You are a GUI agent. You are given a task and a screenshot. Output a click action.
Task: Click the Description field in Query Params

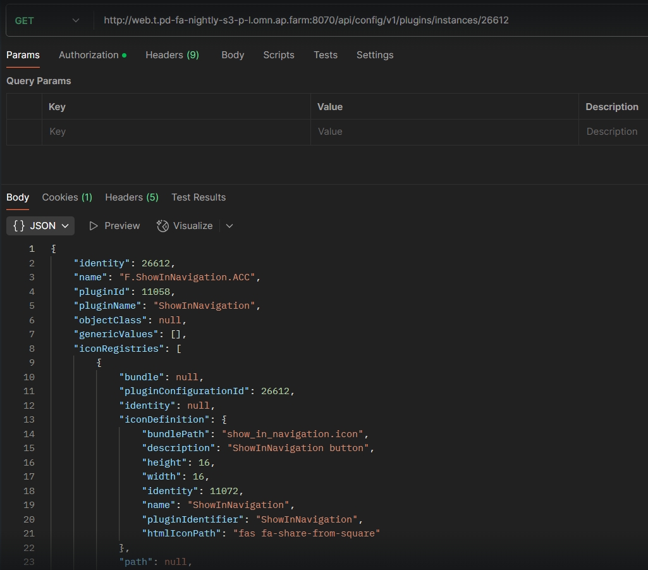tap(612, 132)
